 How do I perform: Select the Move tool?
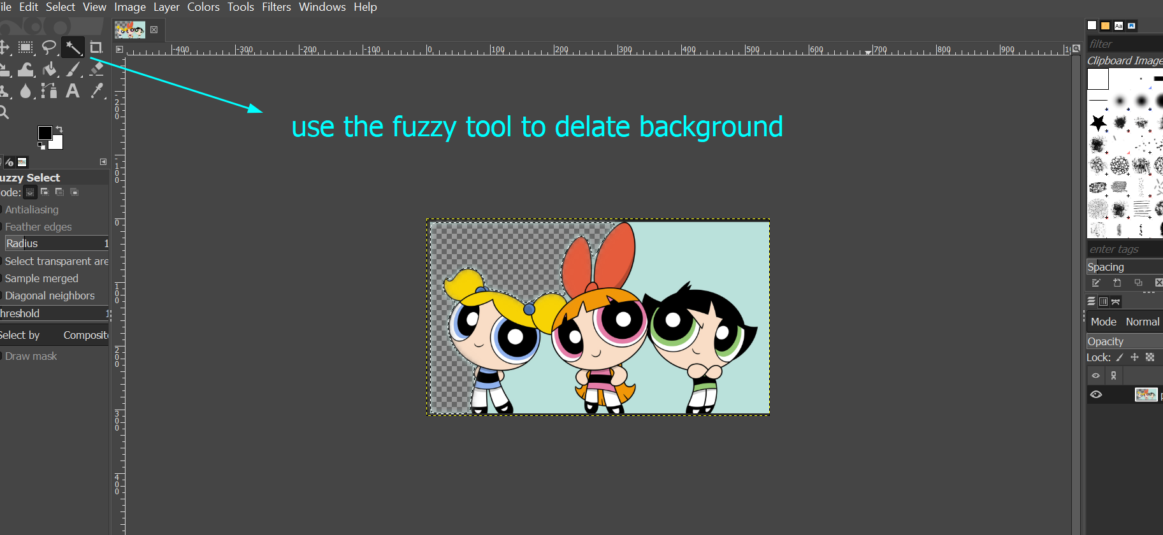4,47
